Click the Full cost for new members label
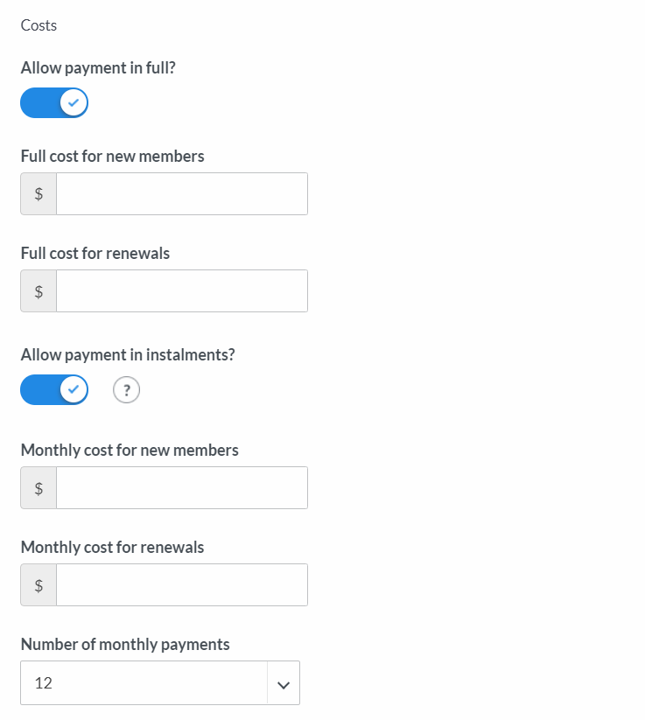Screen dimensions: 645x720 (x=113, y=156)
